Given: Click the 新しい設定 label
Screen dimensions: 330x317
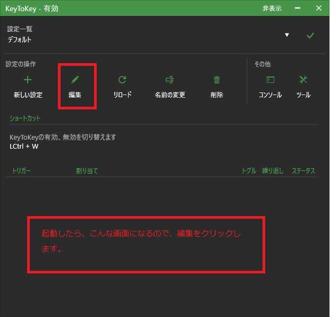Looking at the screenshot, I should click(28, 95).
